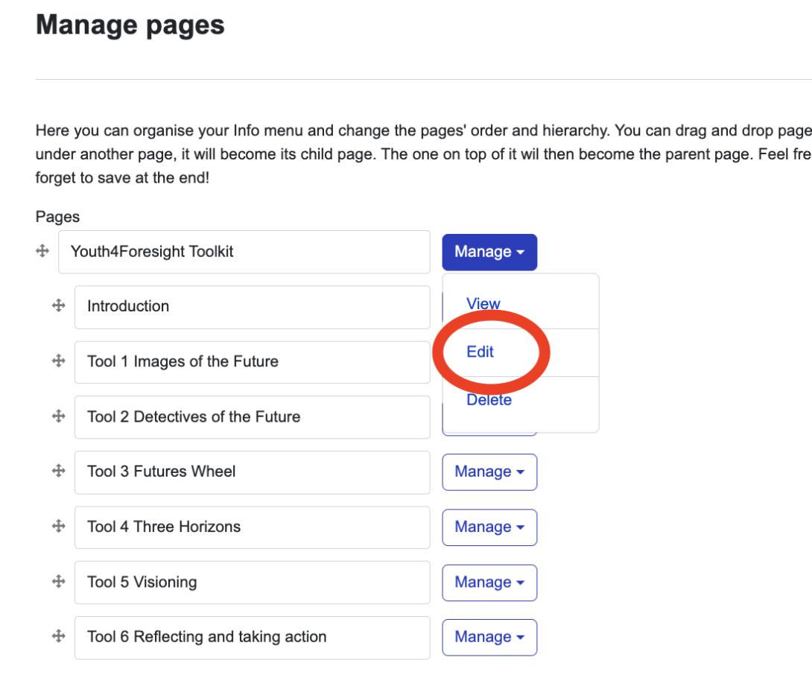
Task: Choose View from the open Manage menu
Action: (483, 303)
